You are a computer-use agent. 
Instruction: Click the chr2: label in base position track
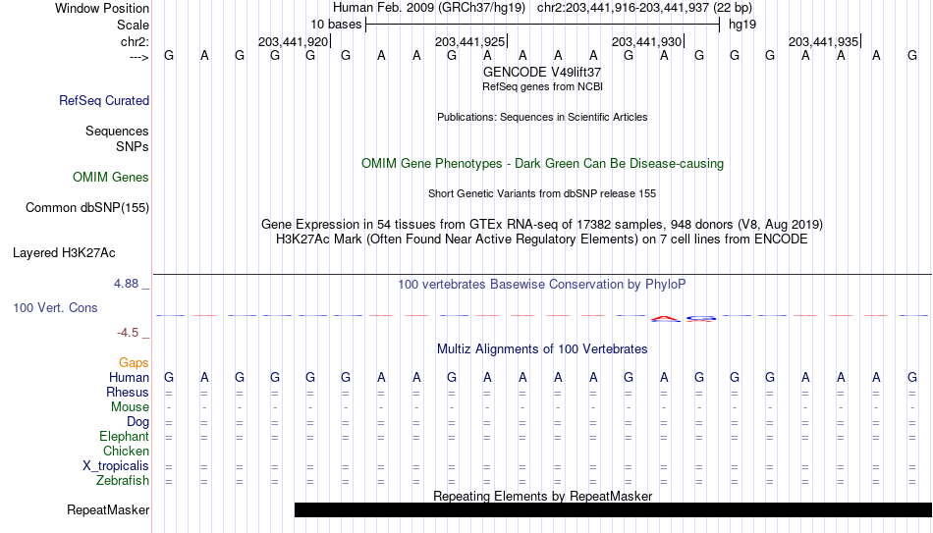tap(135, 41)
